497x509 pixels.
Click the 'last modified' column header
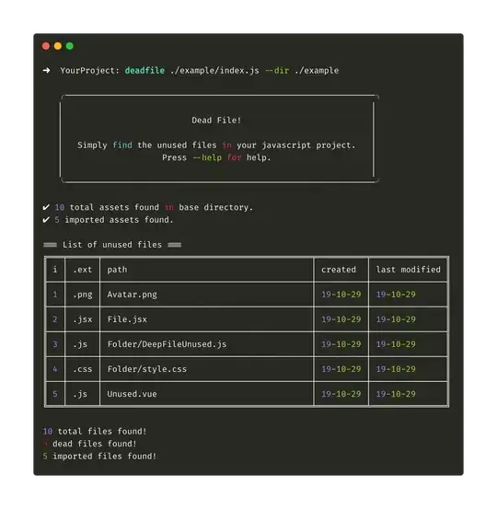pos(409,270)
